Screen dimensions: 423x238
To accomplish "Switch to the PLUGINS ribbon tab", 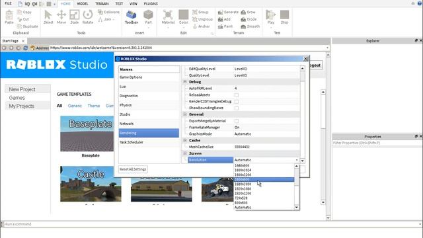I will (x=151, y=4).
